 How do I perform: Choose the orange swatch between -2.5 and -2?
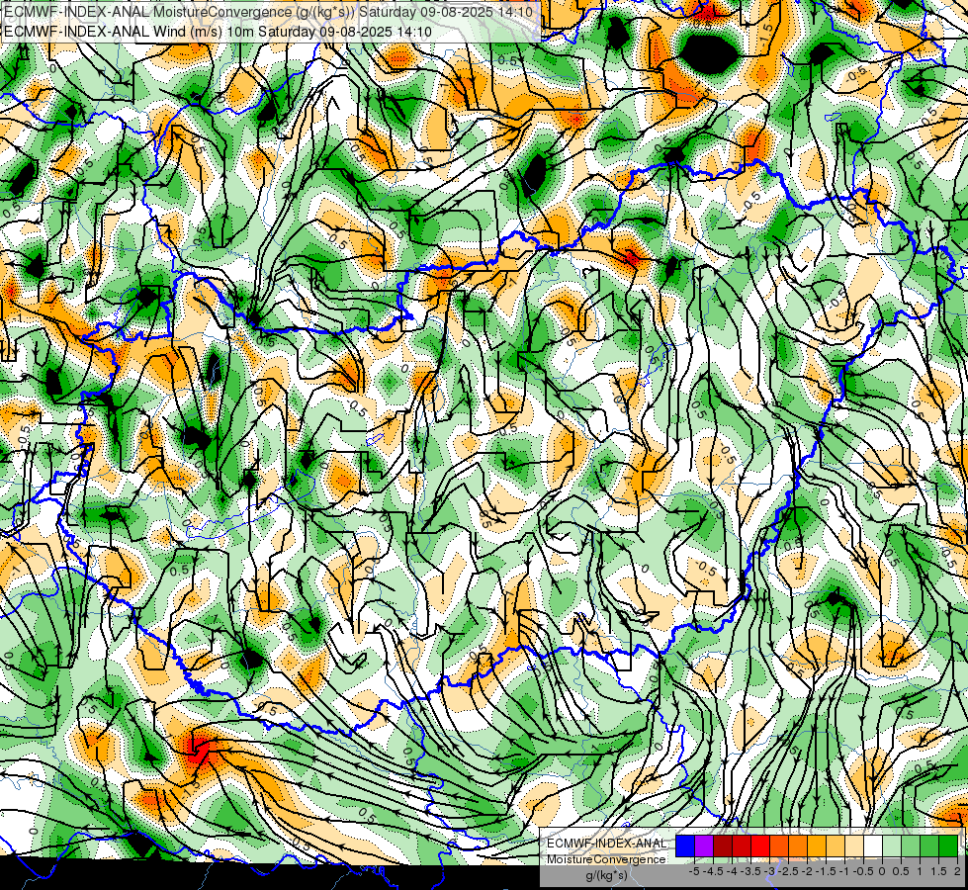pos(798,846)
